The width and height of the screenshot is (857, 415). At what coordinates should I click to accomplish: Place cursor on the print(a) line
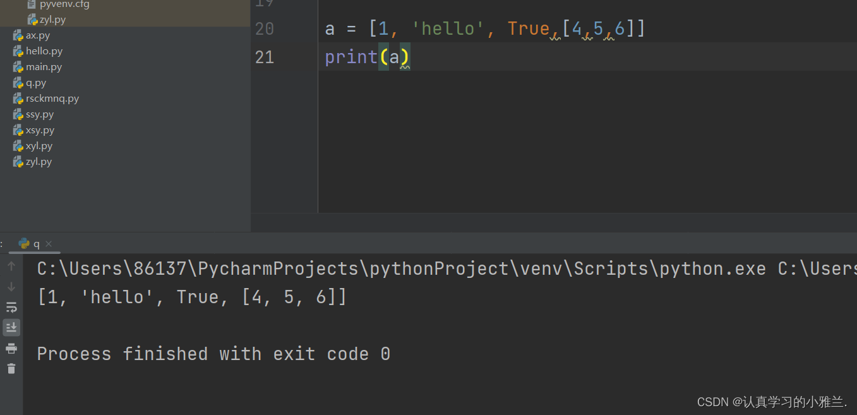tap(367, 57)
